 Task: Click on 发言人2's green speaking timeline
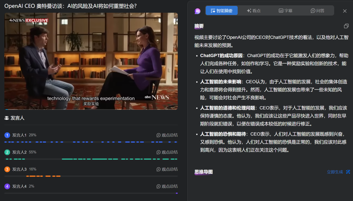(91, 159)
